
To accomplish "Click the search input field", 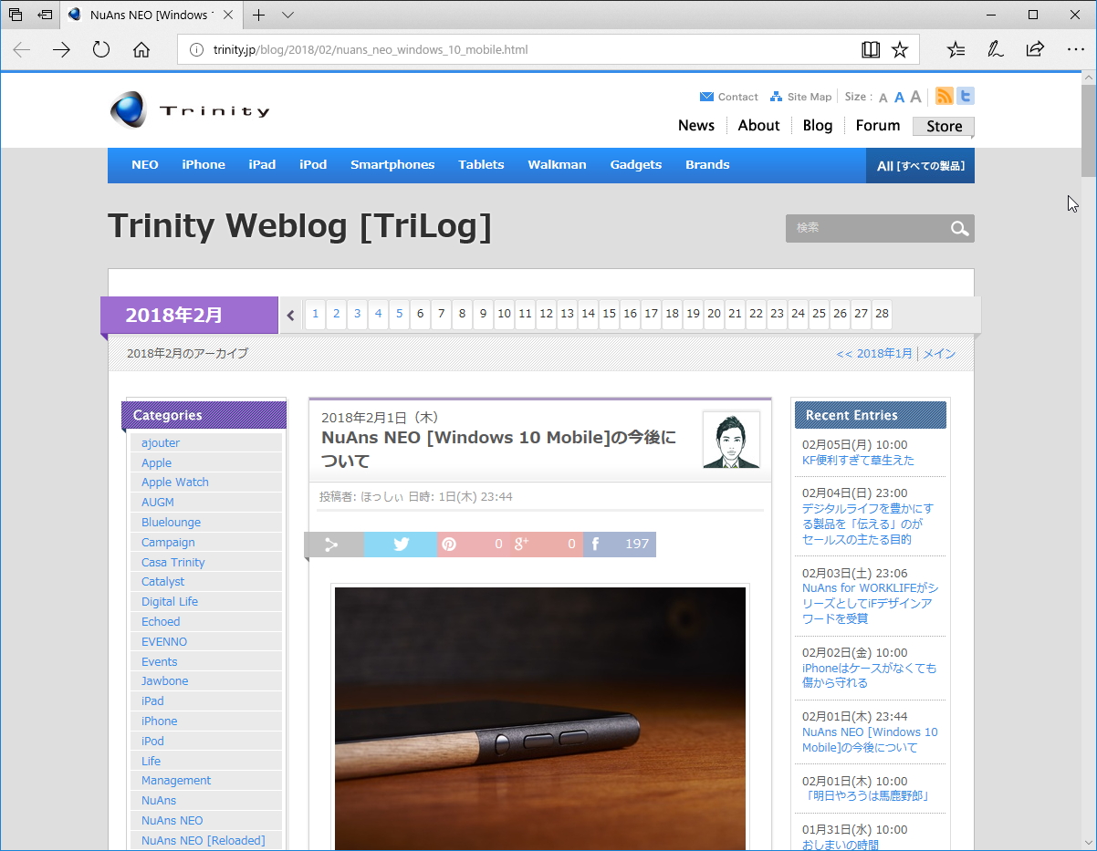I will tap(867, 228).
